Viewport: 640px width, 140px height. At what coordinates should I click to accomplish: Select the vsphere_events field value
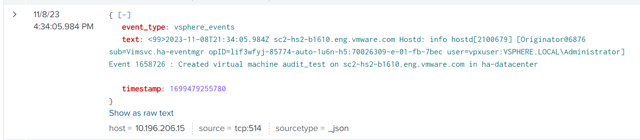pos(204,27)
